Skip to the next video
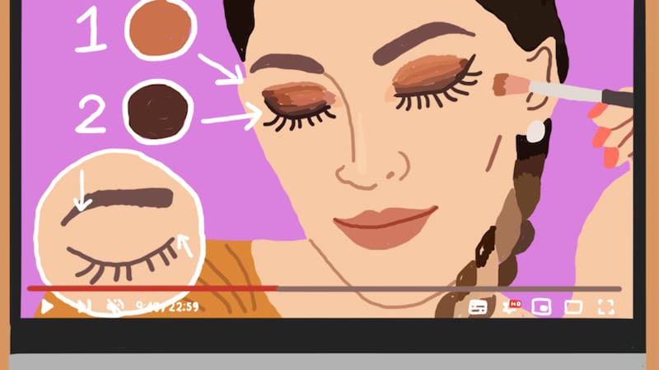This screenshot has height=370, width=659. tap(83, 307)
